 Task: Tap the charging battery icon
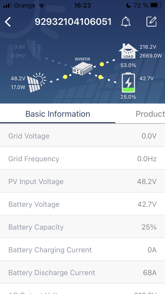point(128,83)
